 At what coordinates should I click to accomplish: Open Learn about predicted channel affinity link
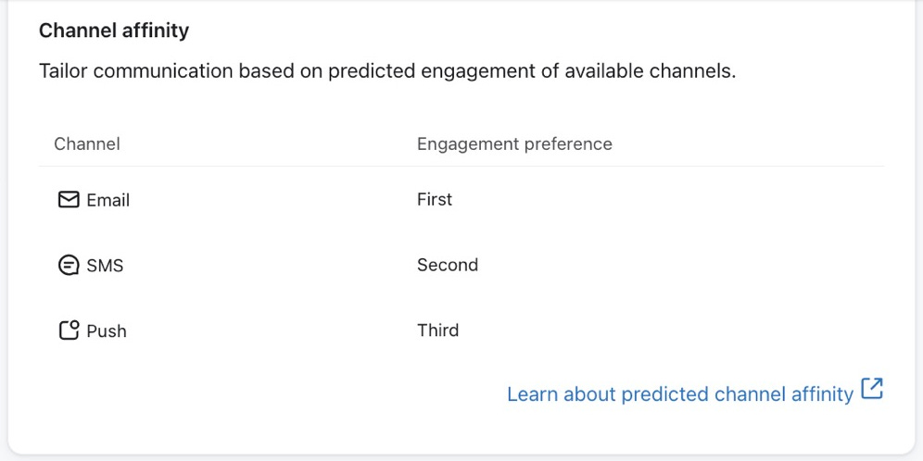coord(679,394)
